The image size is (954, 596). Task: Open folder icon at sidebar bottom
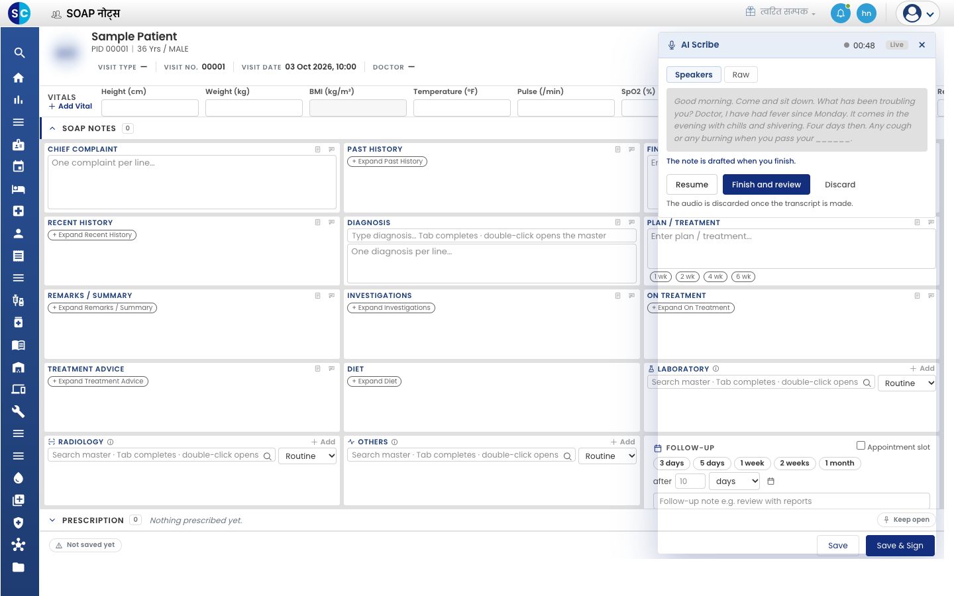pos(19,567)
